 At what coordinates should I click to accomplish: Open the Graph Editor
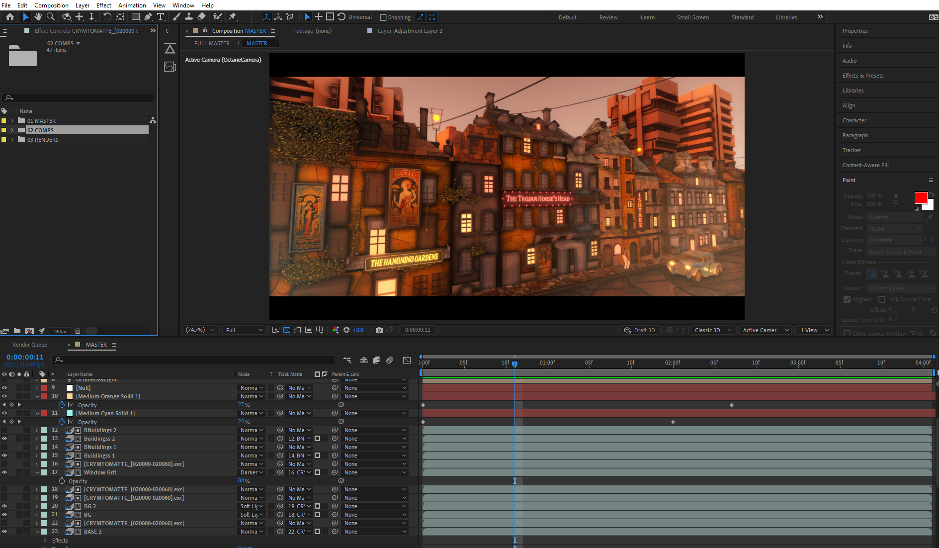coord(407,360)
